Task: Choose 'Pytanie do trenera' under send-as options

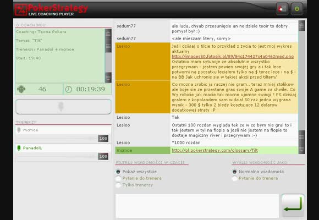Action: coord(234,179)
